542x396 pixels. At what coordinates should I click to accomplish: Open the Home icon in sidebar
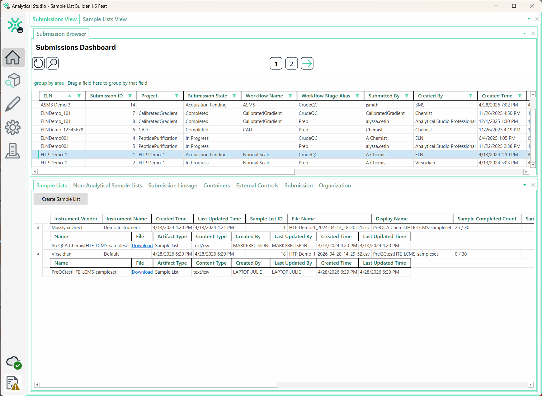tap(13, 58)
